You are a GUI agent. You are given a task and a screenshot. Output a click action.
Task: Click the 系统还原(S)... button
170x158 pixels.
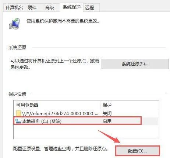tap(135, 64)
